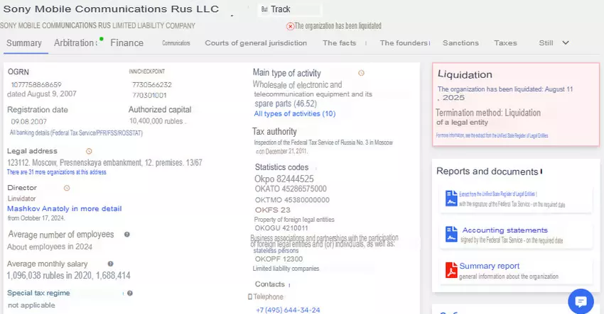Show the 31 more organizations at this address

(x=56, y=172)
